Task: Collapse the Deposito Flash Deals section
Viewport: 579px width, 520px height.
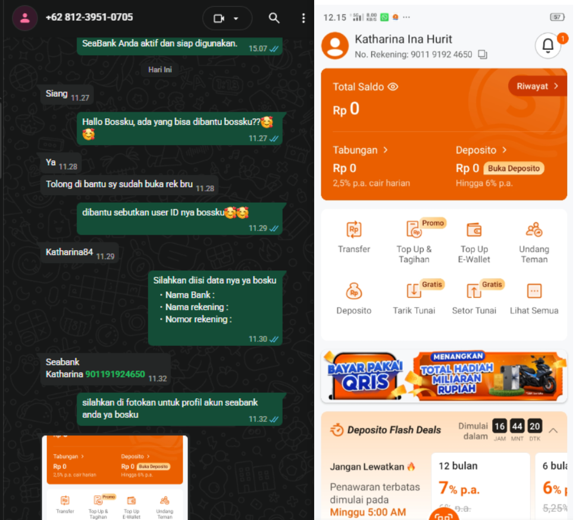Action: pos(553,430)
